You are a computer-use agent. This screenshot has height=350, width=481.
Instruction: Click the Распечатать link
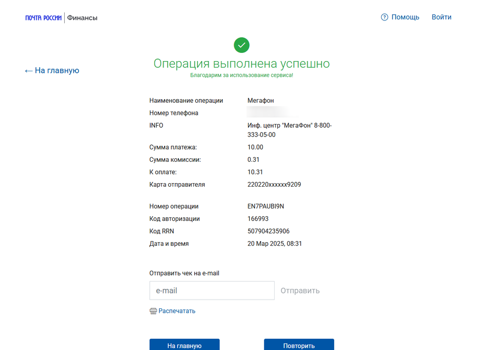[177, 311]
